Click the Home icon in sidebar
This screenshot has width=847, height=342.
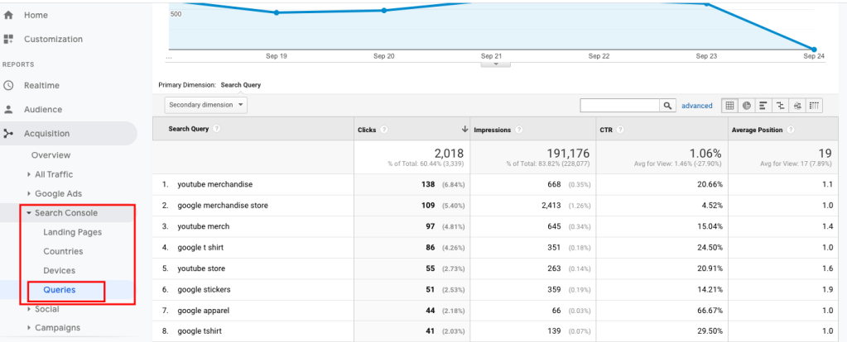(x=9, y=15)
